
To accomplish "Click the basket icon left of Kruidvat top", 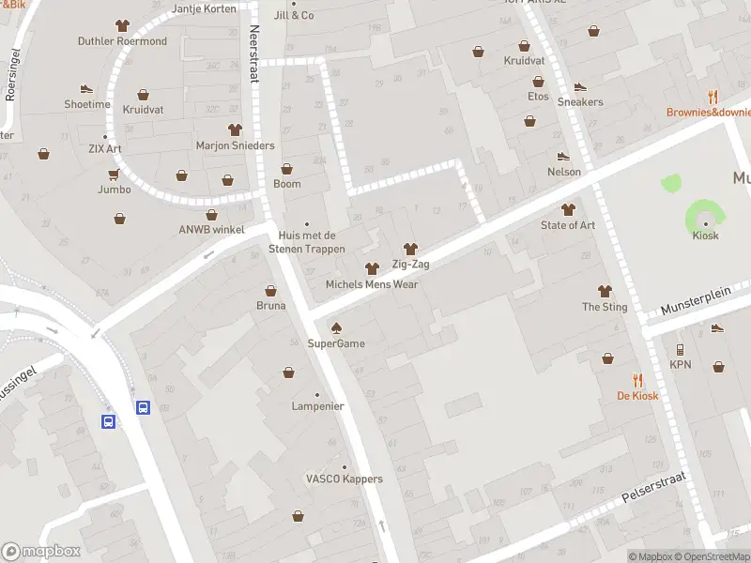I will point(478,52).
